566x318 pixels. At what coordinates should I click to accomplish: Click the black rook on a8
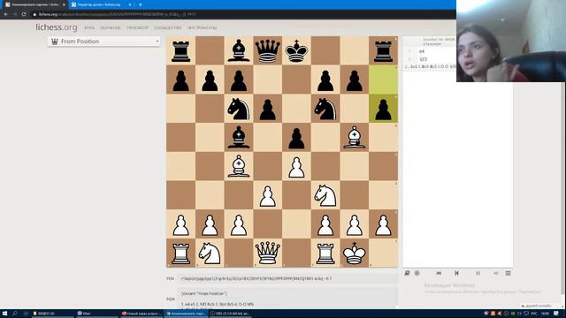point(180,50)
